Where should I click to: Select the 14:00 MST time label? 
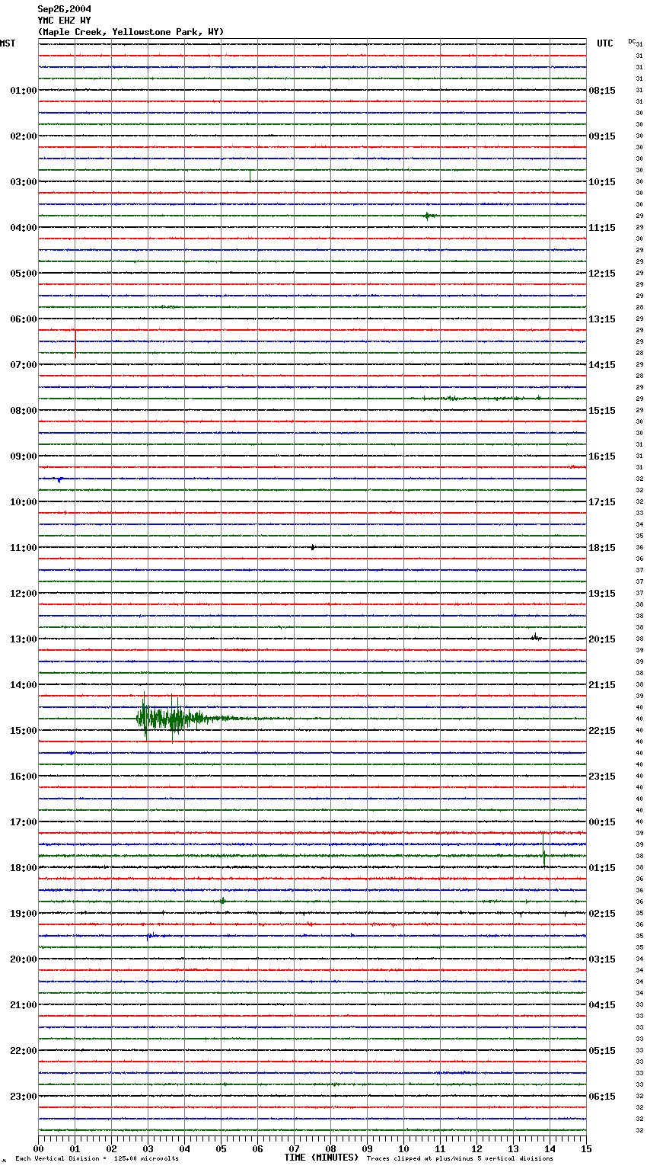pos(24,685)
